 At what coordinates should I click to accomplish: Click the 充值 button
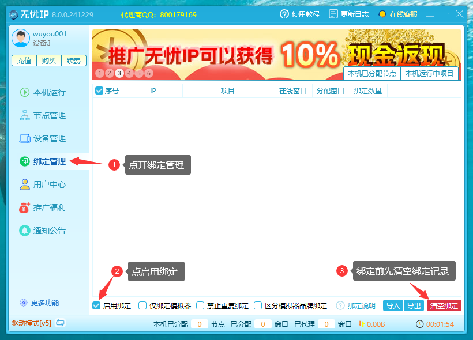(x=24, y=61)
